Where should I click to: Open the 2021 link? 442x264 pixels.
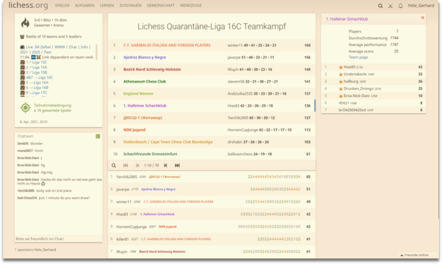[x=24, y=52]
